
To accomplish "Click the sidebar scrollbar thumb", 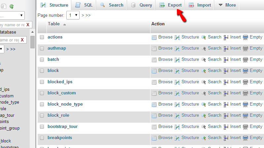I will pyautogui.click(x=32, y=42).
